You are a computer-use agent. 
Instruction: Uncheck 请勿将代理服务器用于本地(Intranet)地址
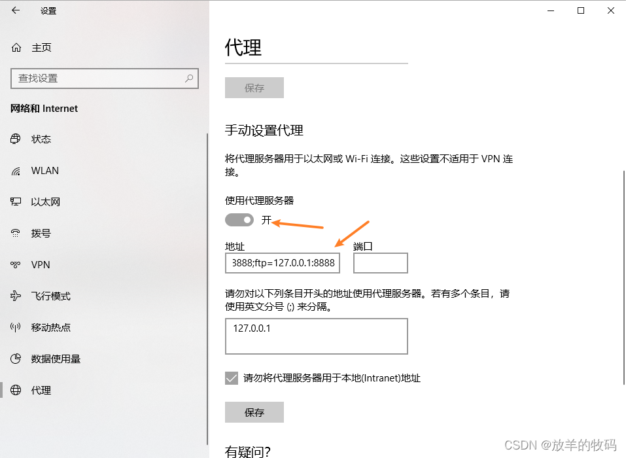pos(232,378)
